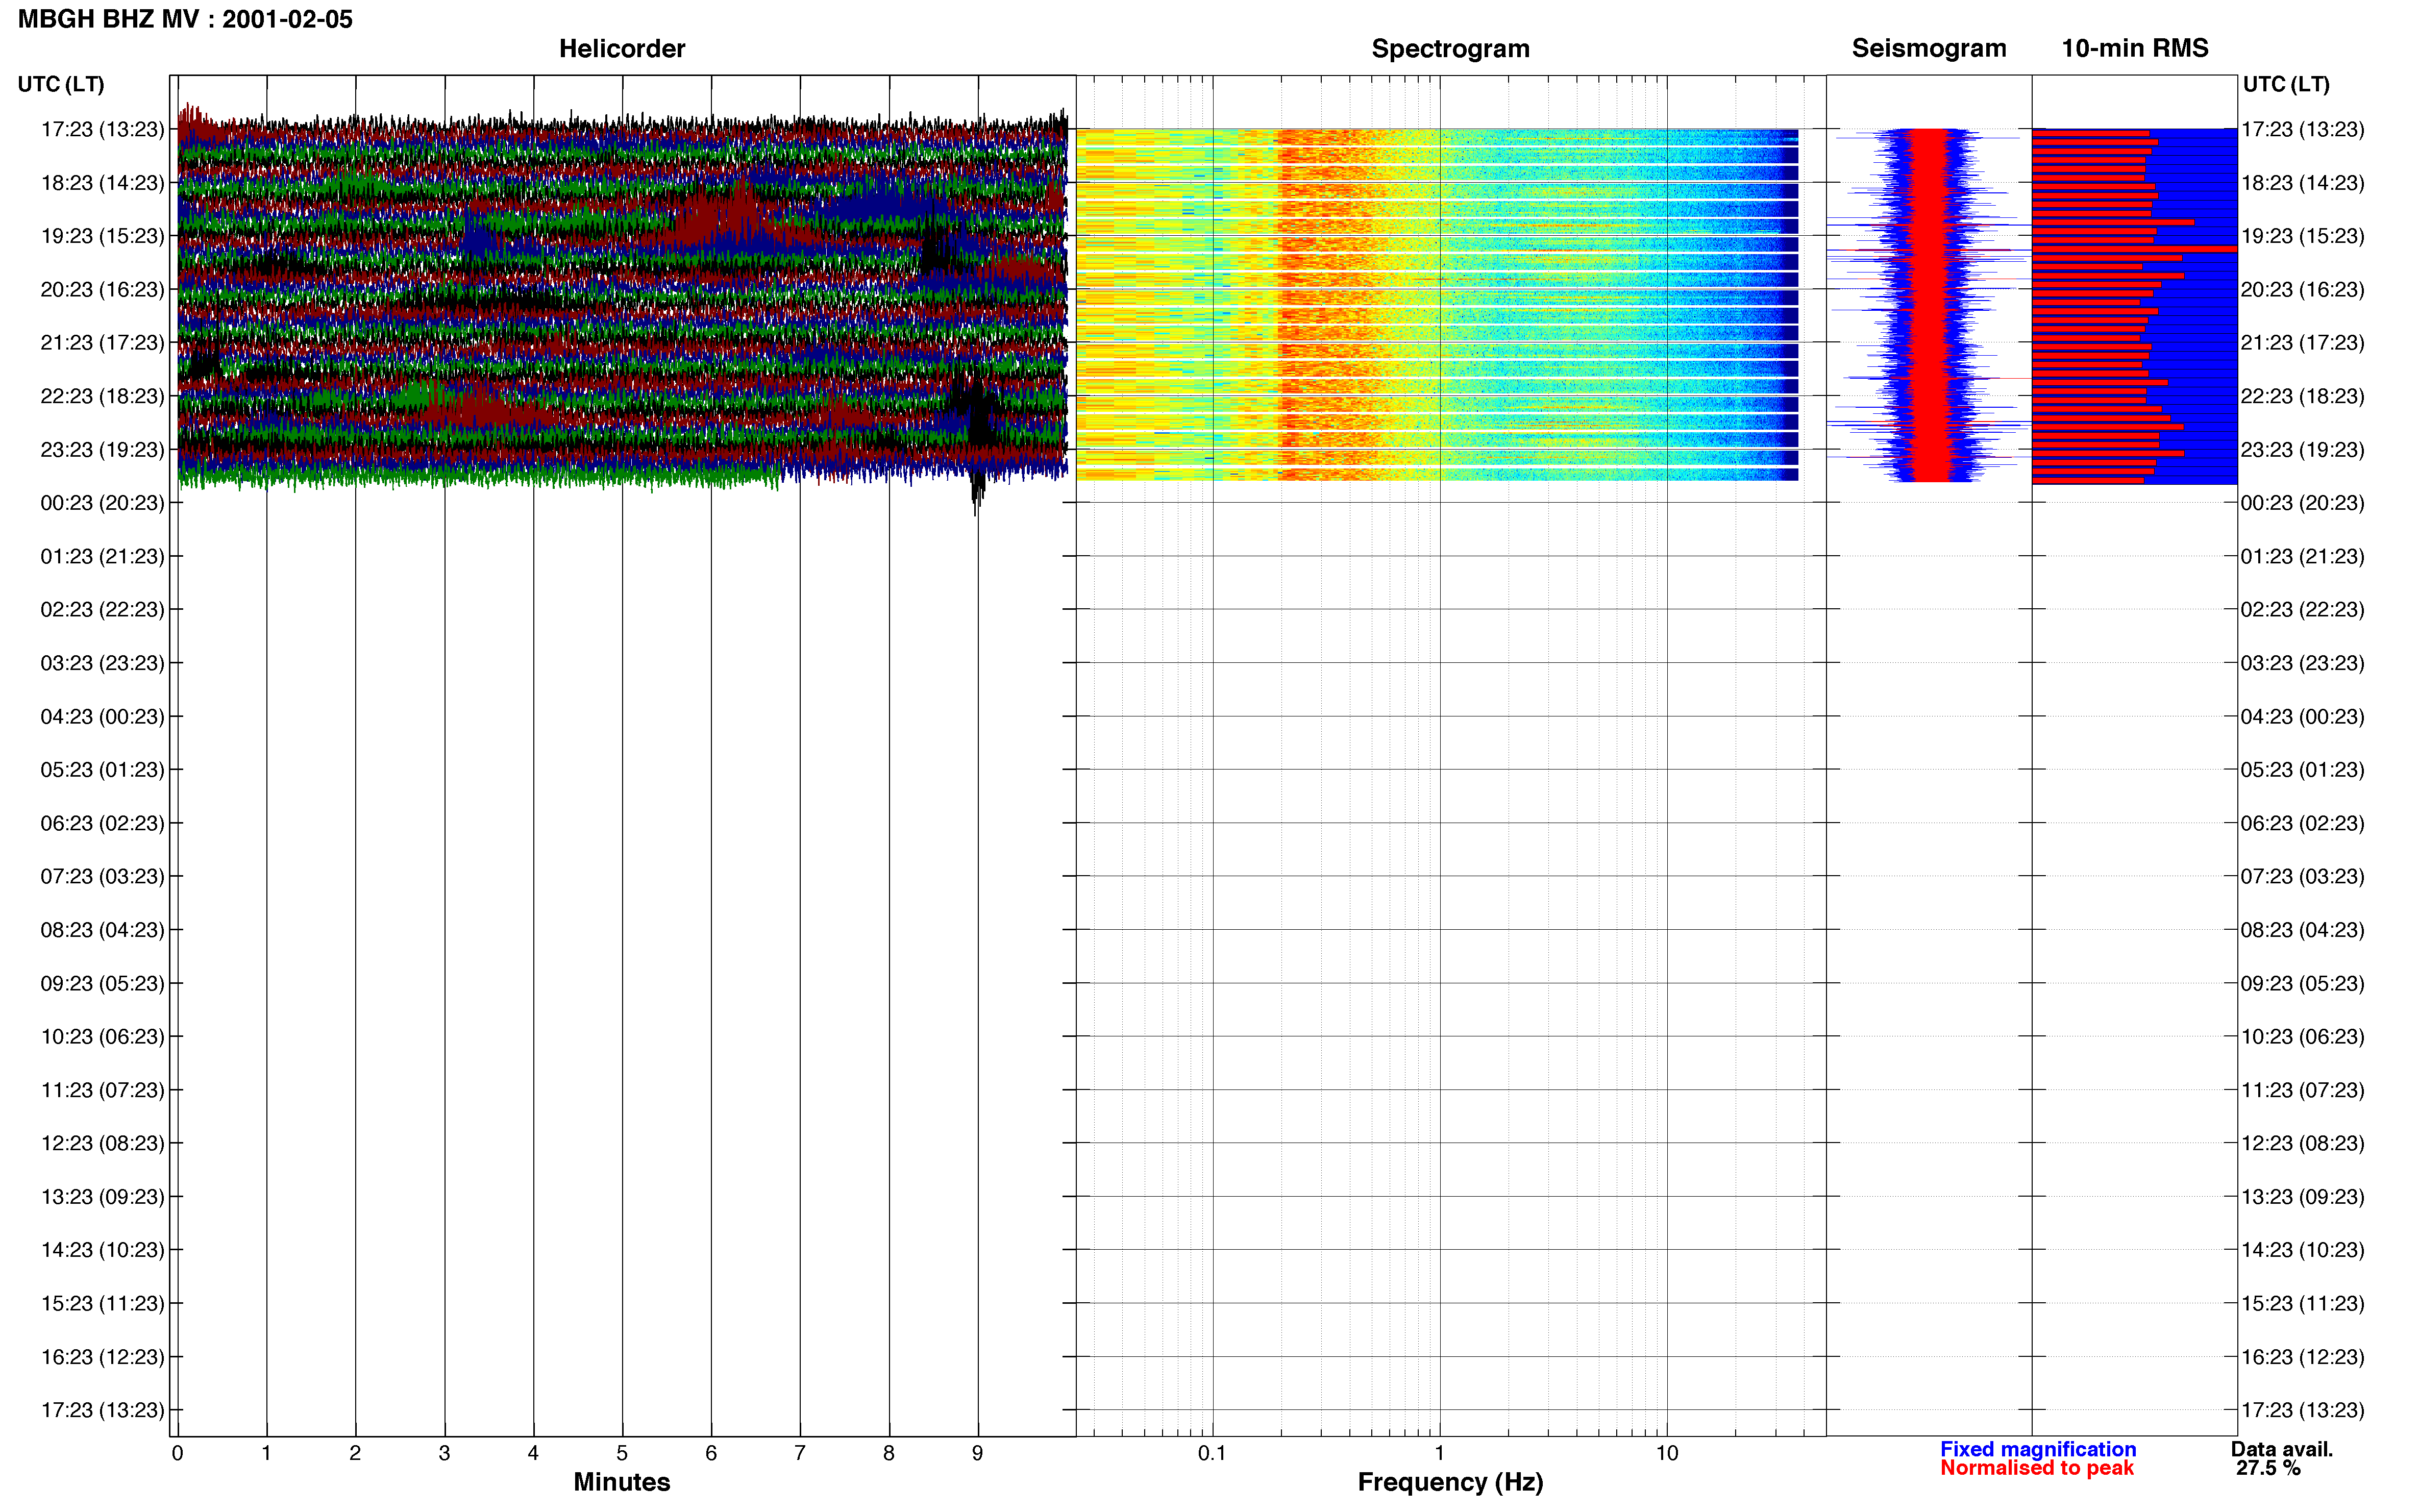Click the left '18:23 (14:23)' time label
The width and height of the screenshot is (2419, 1512).
(102, 182)
